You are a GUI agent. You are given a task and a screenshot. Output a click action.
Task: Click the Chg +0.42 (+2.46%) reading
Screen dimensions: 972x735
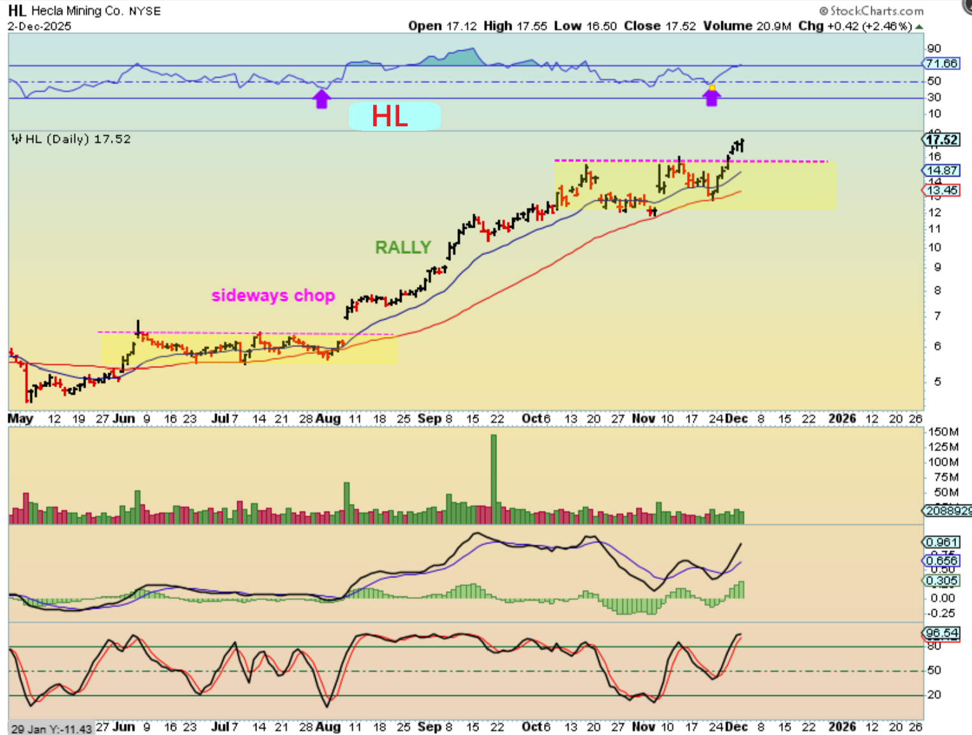click(855, 26)
